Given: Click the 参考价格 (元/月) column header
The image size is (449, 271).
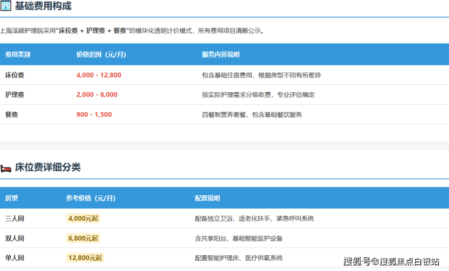Looking at the screenshot, I should click(x=90, y=198).
